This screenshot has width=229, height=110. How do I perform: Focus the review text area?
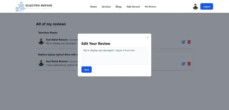point(114,56)
